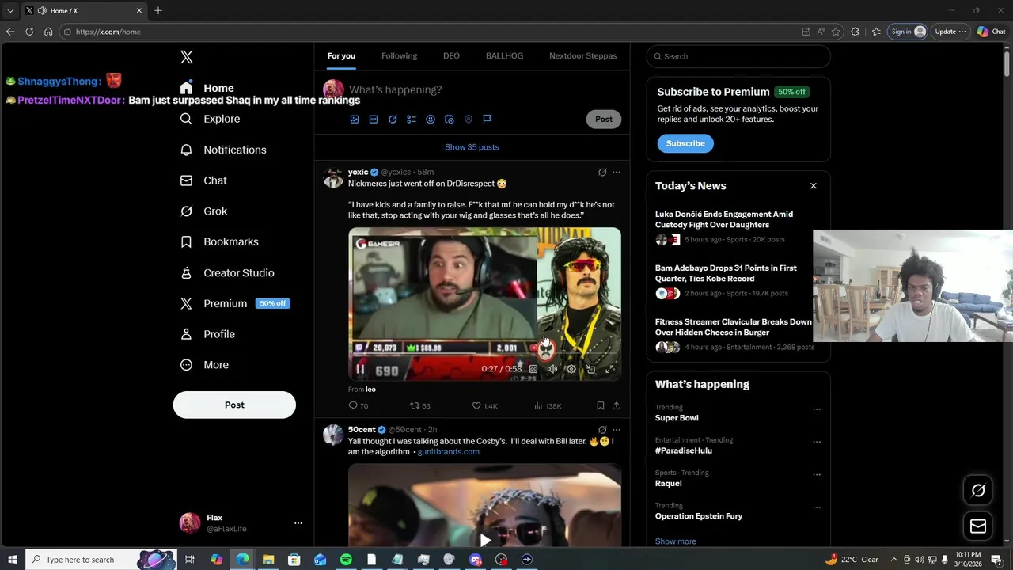The height and width of the screenshot is (570, 1013).
Task: Toggle closed captions on the video
Action: [533, 369]
